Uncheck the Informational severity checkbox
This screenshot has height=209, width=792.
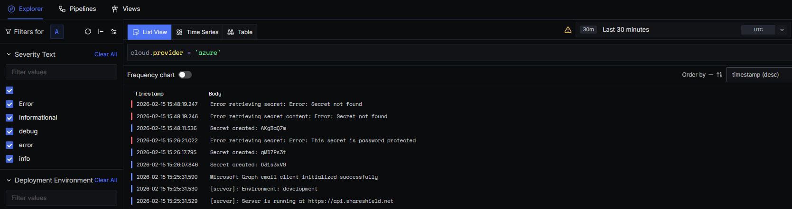click(9, 118)
